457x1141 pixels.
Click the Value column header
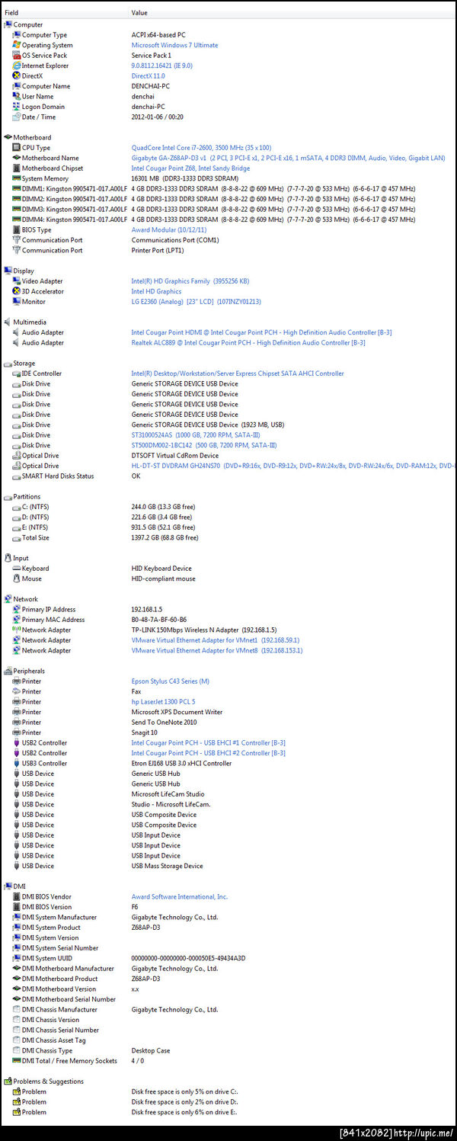click(139, 13)
